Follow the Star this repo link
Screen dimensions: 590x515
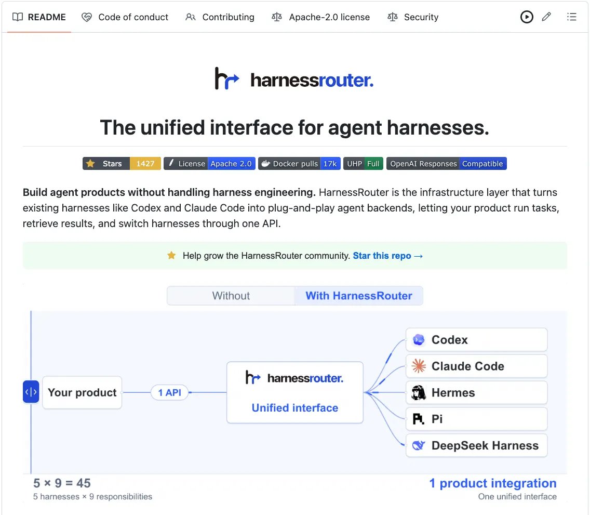pyautogui.click(x=387, y=256)
